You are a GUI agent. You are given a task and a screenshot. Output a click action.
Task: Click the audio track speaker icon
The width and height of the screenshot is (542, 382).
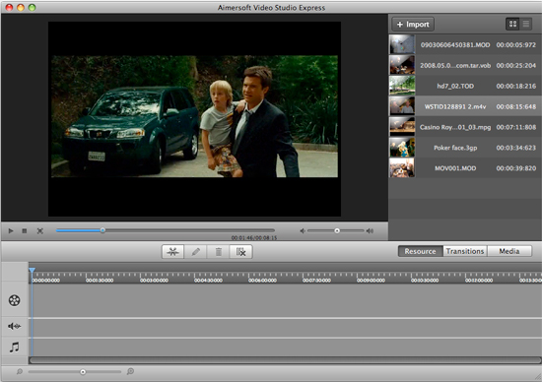[x=14, y=326]
